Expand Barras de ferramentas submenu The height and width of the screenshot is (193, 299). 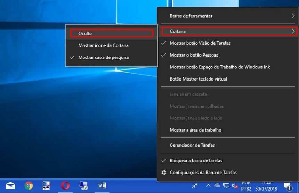point(228,16)
